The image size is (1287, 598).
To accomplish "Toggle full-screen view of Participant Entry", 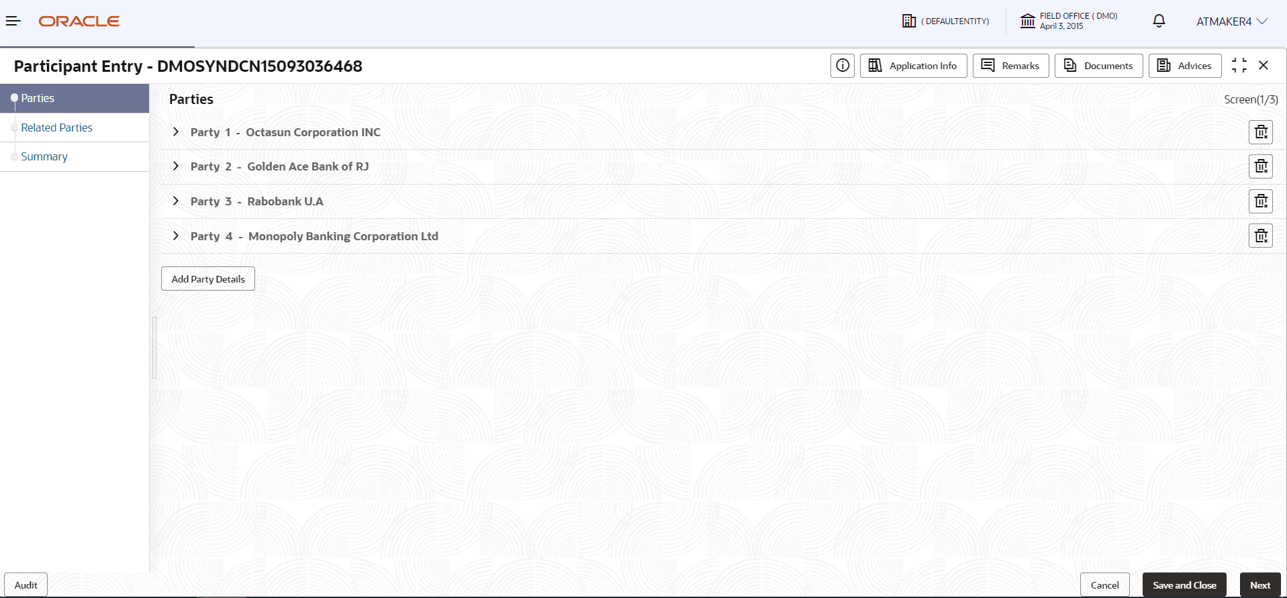I will (1239, 65).
